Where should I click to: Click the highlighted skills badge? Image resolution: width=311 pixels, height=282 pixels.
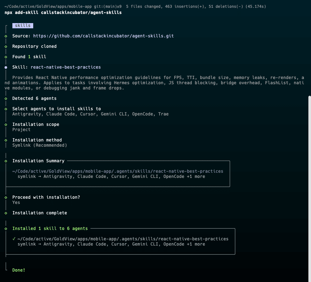tap(22, 26)
